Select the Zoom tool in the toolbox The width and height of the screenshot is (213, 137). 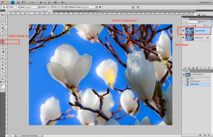(x=2, y=79)
